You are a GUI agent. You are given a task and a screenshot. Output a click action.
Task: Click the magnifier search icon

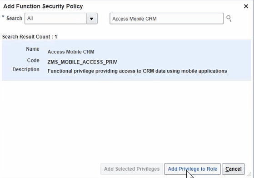(x=229, y=19)
